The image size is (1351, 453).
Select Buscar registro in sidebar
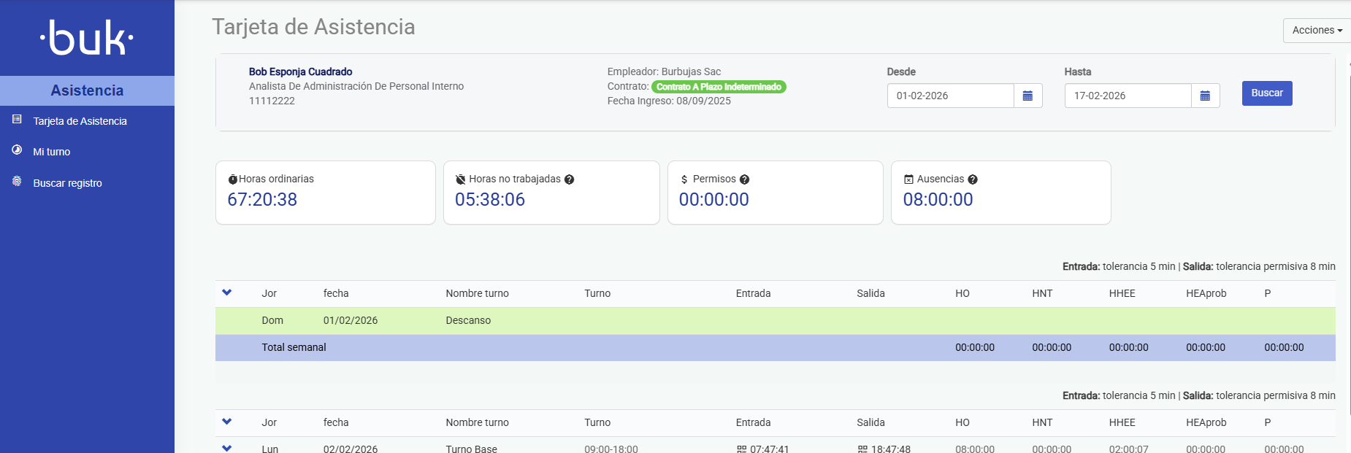tap(67, 183)
